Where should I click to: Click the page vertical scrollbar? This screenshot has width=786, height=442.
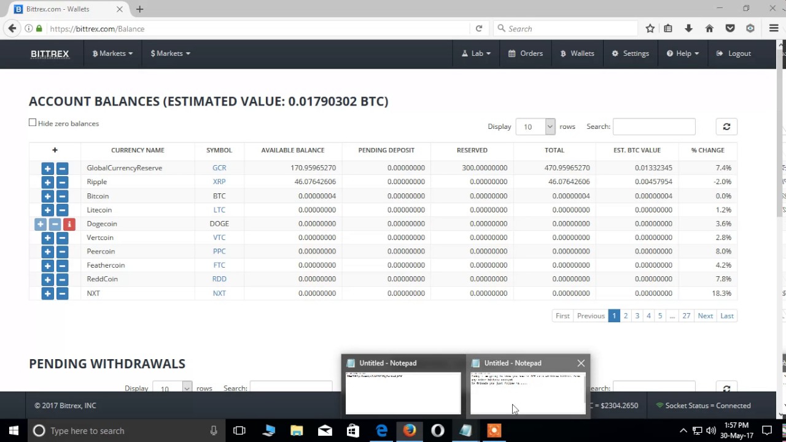pos(781,132)
